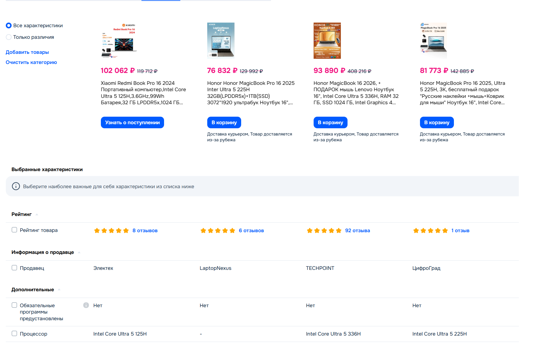Open the Honor MagicBook 16 2026 gift mouse title
The width and height of the screenshot is (551, 346).
click(356, 93)
